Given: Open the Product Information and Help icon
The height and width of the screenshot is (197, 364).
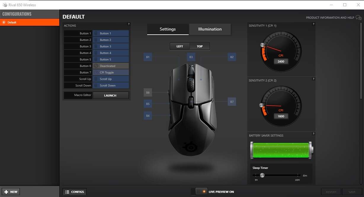Looking at the screenshot, I should point(358,18).
